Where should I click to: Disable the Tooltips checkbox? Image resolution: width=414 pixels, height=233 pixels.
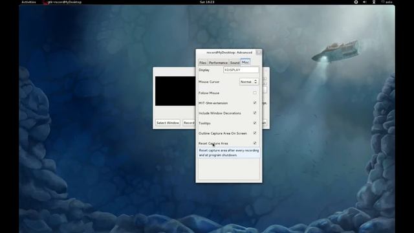[255, 123]
